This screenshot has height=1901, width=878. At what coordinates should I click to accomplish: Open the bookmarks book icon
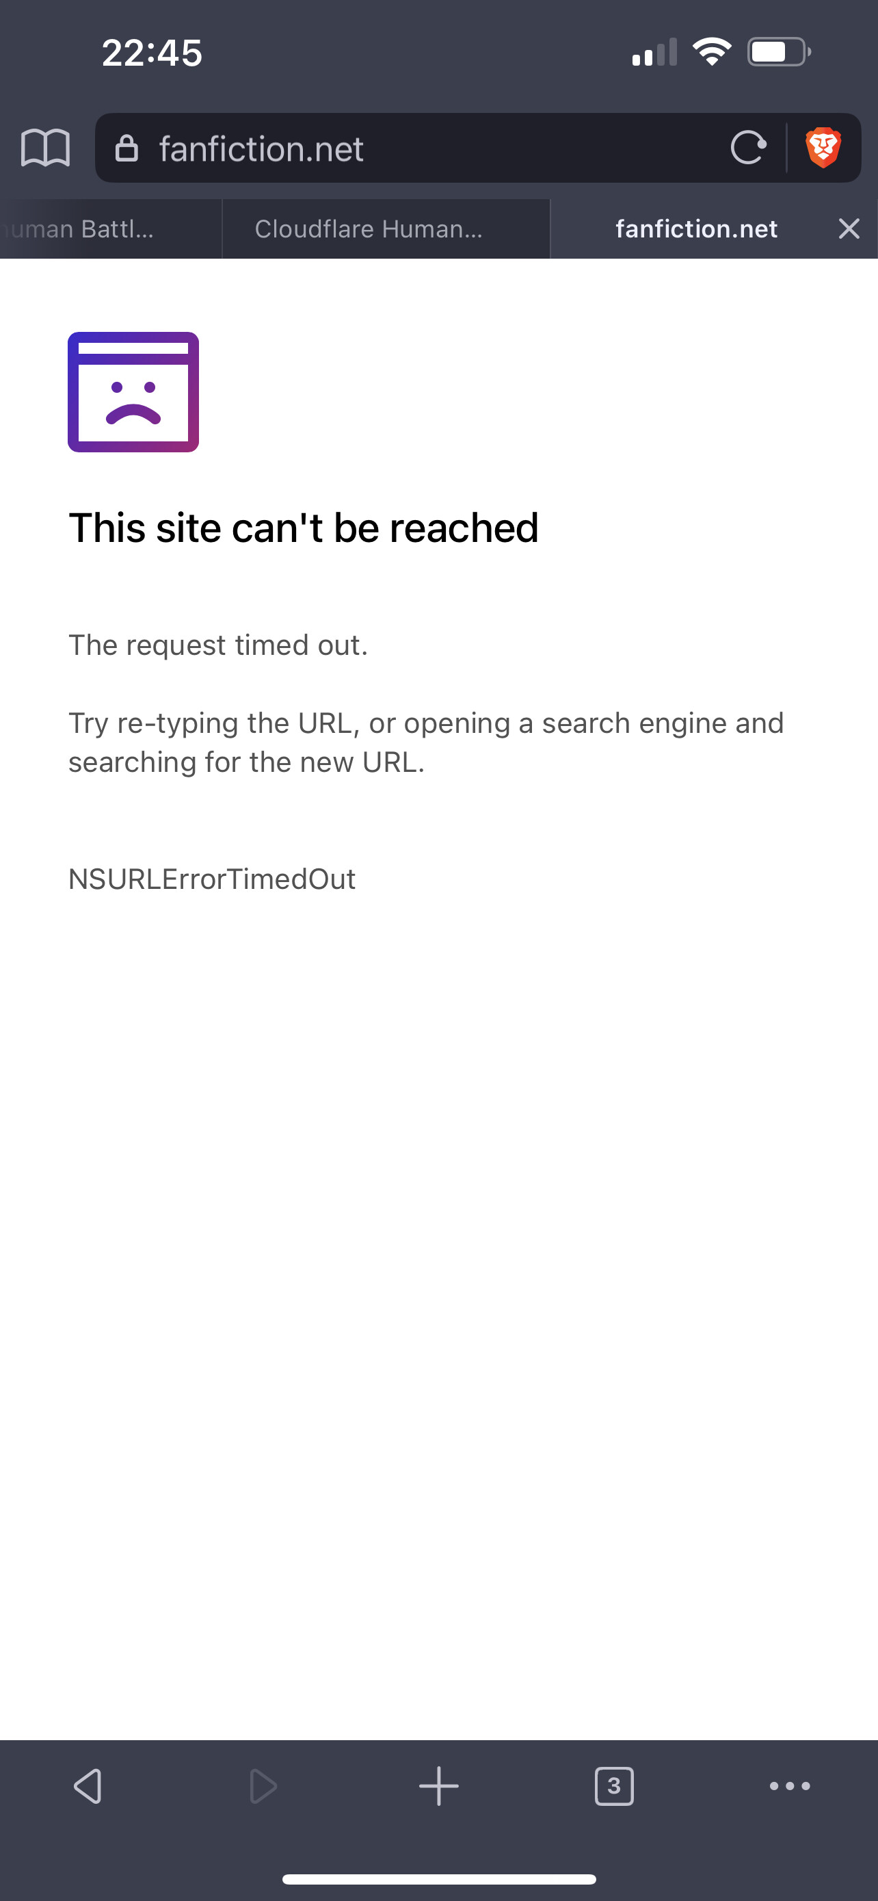pos(46,148)
